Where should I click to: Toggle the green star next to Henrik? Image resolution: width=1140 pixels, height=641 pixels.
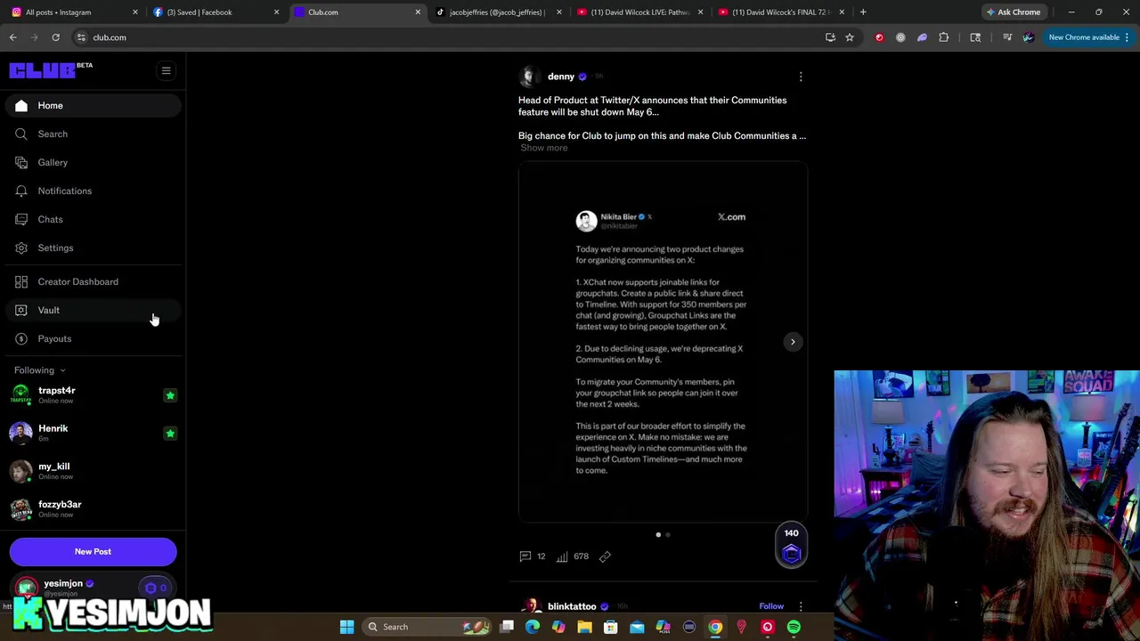tap(170, 434)
